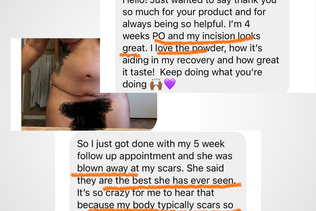Click the orange underline under 'blown away'
Screen dimensions: 316x211
point(104,174)
